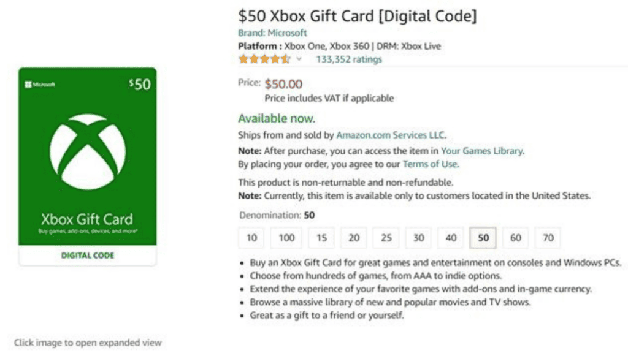Open the Brand: Microsoft link
Viewport: 628px width, 353px height.
(272, 33)
